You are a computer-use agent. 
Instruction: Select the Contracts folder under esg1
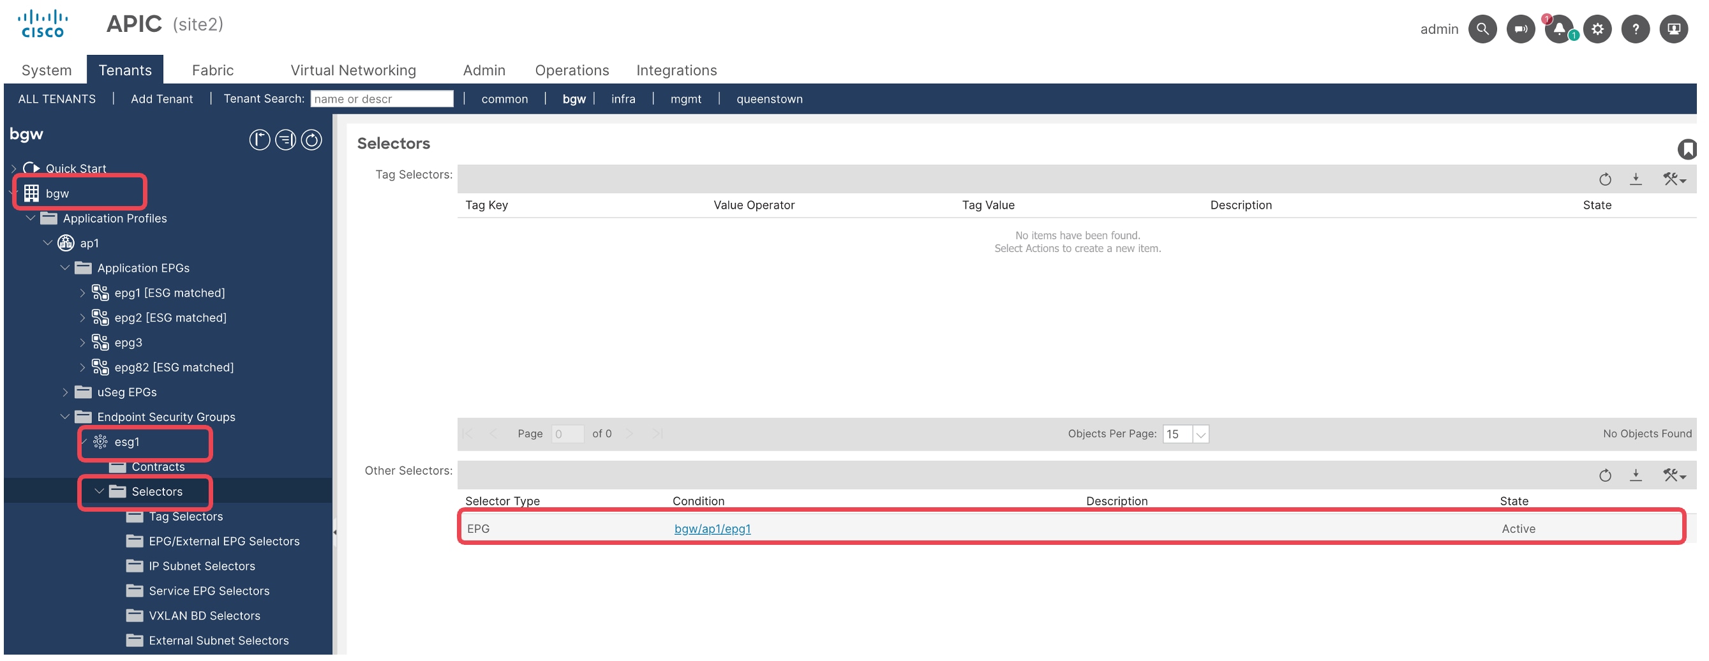158,467
